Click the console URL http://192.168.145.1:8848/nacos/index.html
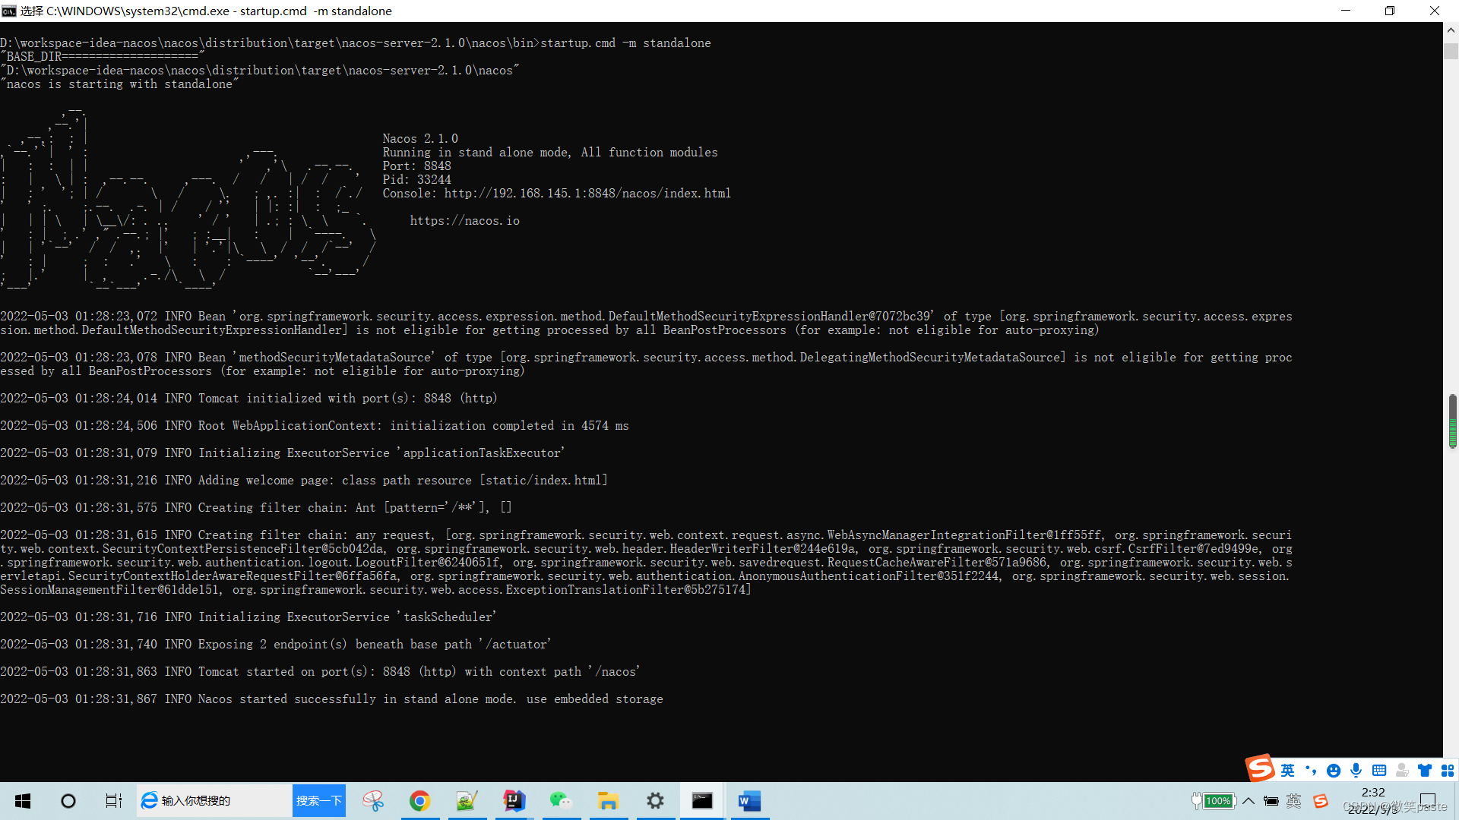Viewport: 1459px width, 820px height. click(587, 194)
